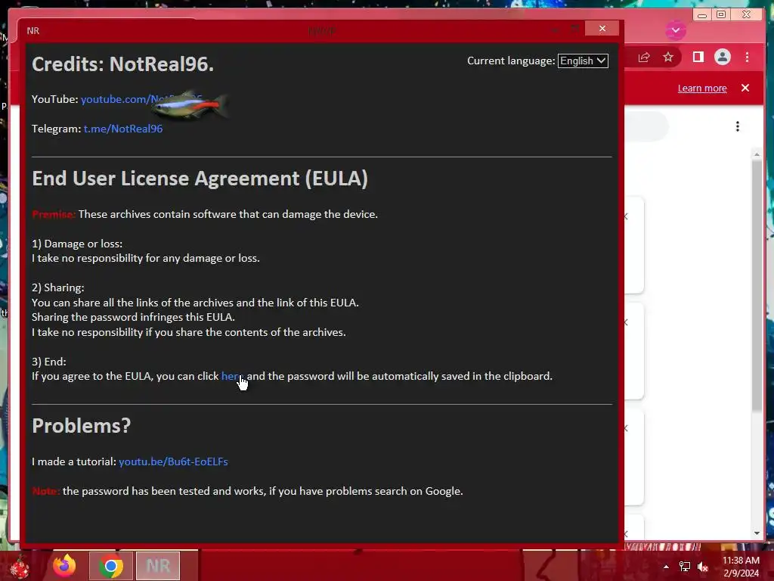Click the 'End User License Agreement (EULA)' heading
Image resolution: width=774 pixels, height=581 pixels.
pyautogui.click(x=200, y=179)
